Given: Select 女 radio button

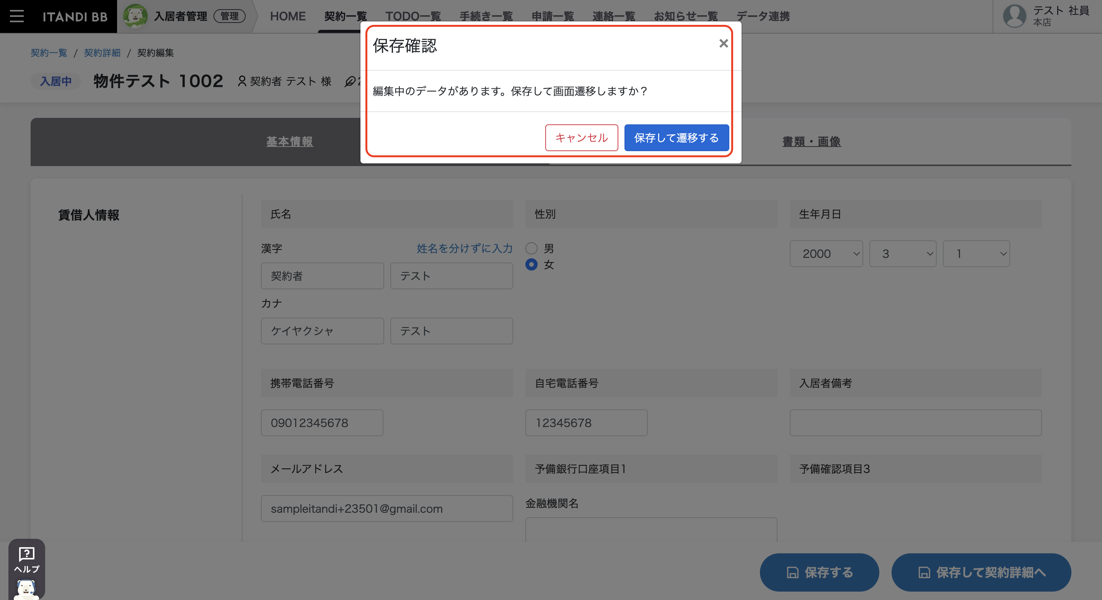Looking at the screenshot, I should click(531, 264).
